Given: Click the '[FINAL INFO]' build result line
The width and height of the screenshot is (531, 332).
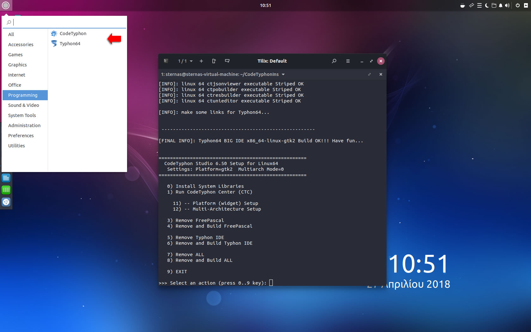Looking at the screenshot, I should (261, 141).
